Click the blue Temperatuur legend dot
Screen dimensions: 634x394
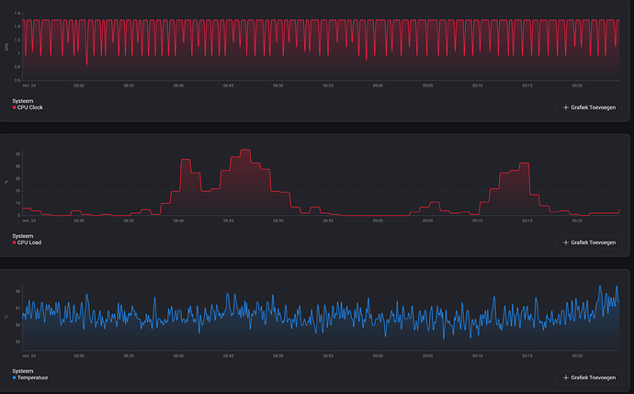14,377
